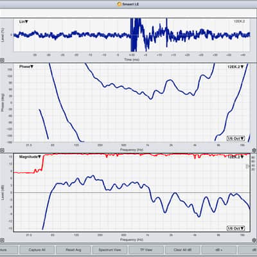Viewport: 257px width, 257px height.
Task: Switch to Spectrum View
Action: [110, 250]
